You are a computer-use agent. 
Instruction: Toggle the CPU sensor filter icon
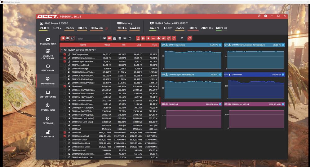coord(104,38)
